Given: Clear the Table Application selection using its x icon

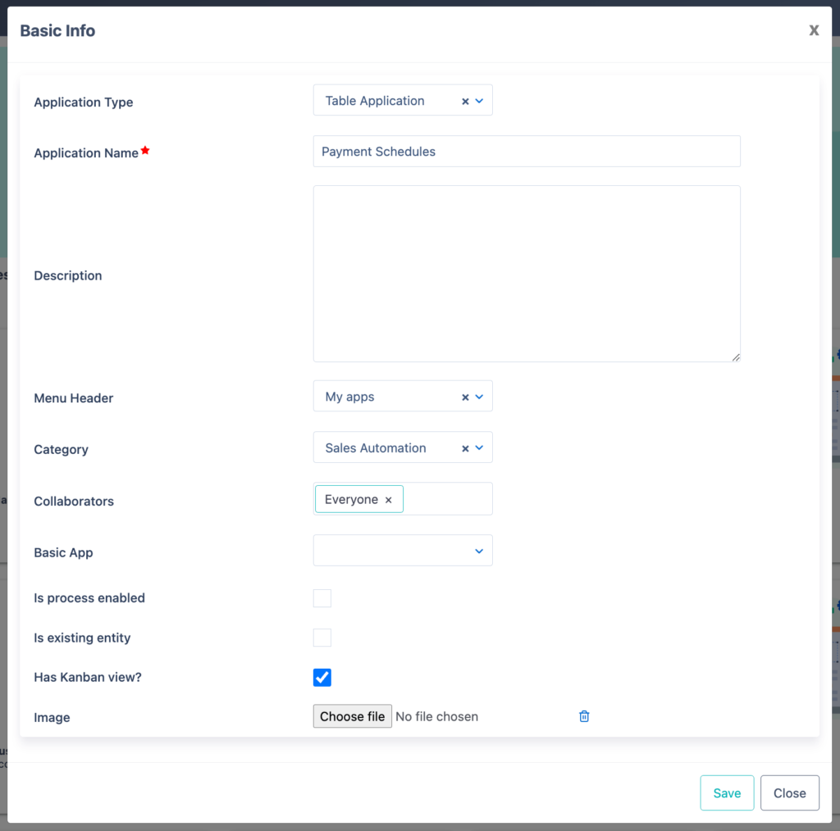Looking at the screenshot, I should 464,100.
